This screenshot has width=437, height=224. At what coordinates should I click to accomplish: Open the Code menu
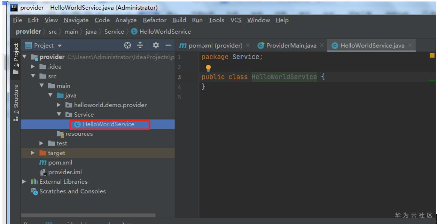click(102, 20)
